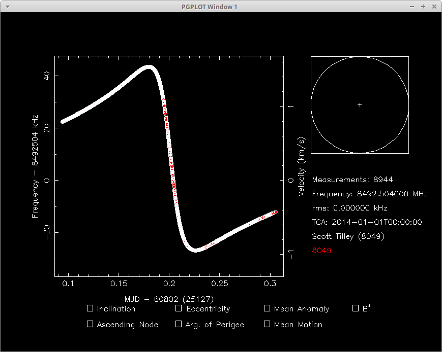Click the Scott Tilley (8049) observer entry

(347, 236)
